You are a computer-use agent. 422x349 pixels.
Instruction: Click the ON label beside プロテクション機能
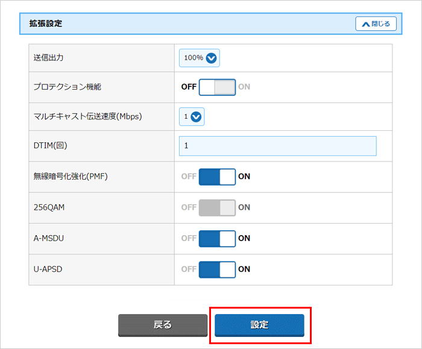click(244, 87)
